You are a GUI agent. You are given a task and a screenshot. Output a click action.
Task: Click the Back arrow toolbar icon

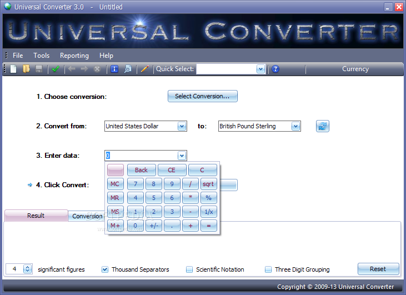click(72, 69)
